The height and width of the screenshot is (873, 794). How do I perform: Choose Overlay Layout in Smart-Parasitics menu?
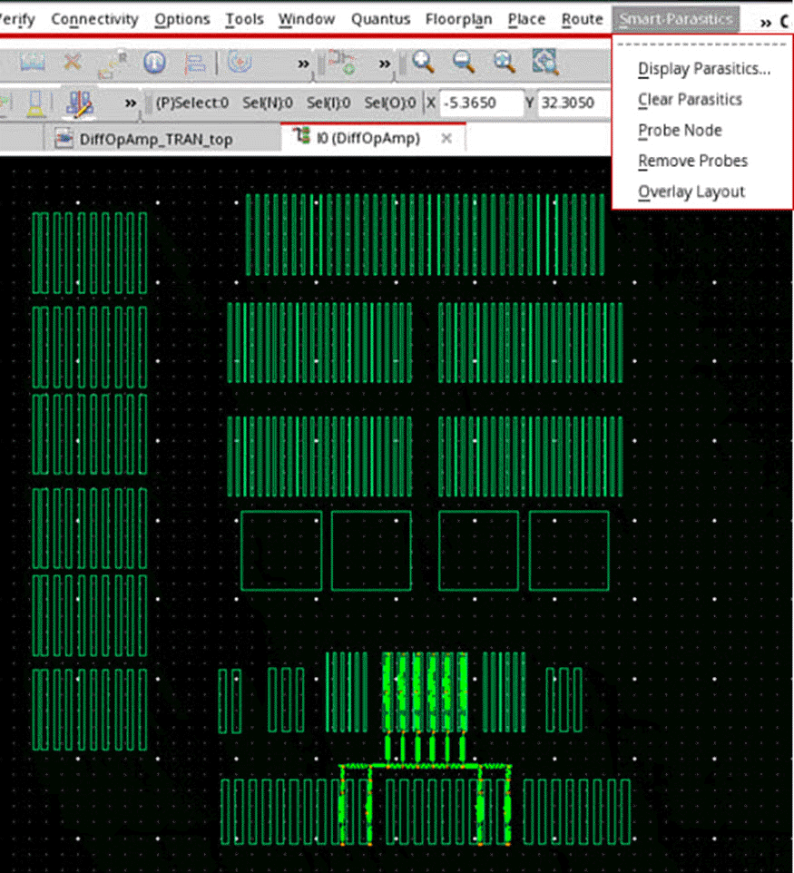691,191
